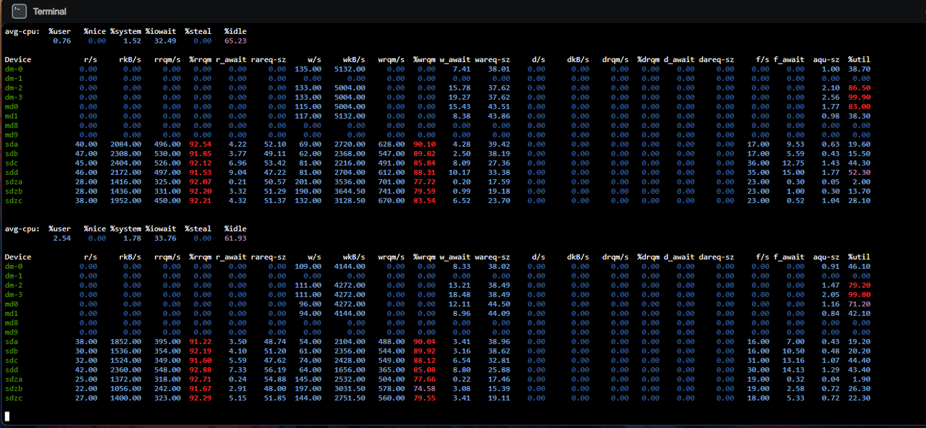926x428 pixels.
Task: Select the %idle value 65.23
Action: [235, 41]
